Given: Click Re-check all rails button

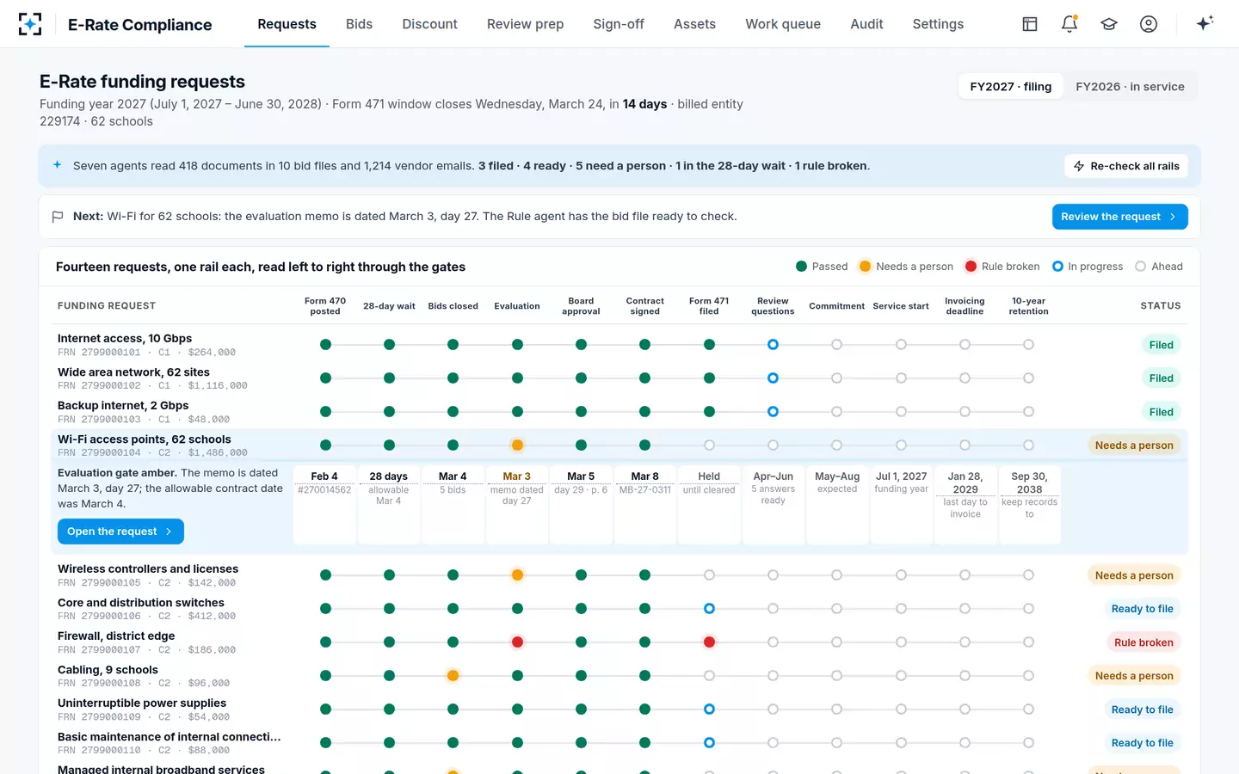Looking at the screenshot, I should [1126, 166].
